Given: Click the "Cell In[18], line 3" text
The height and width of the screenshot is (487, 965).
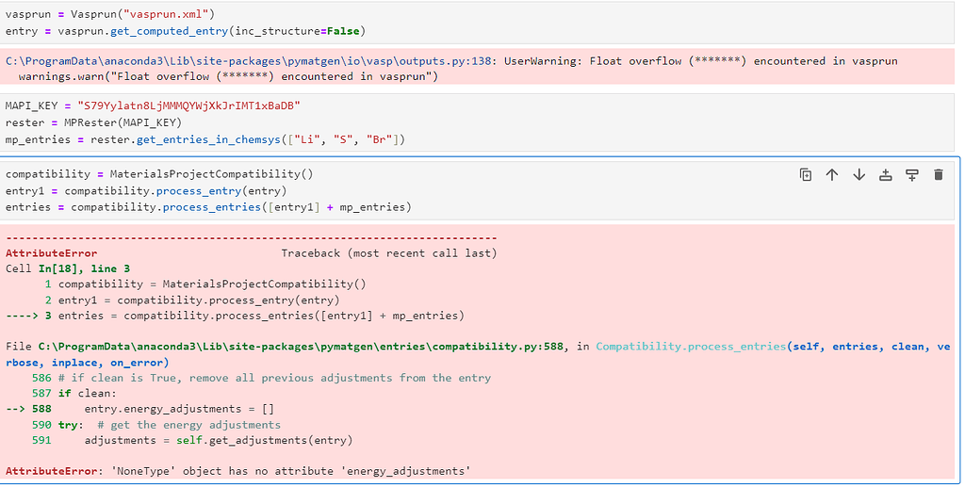Looking at the screenshot, I should [68, 268].
